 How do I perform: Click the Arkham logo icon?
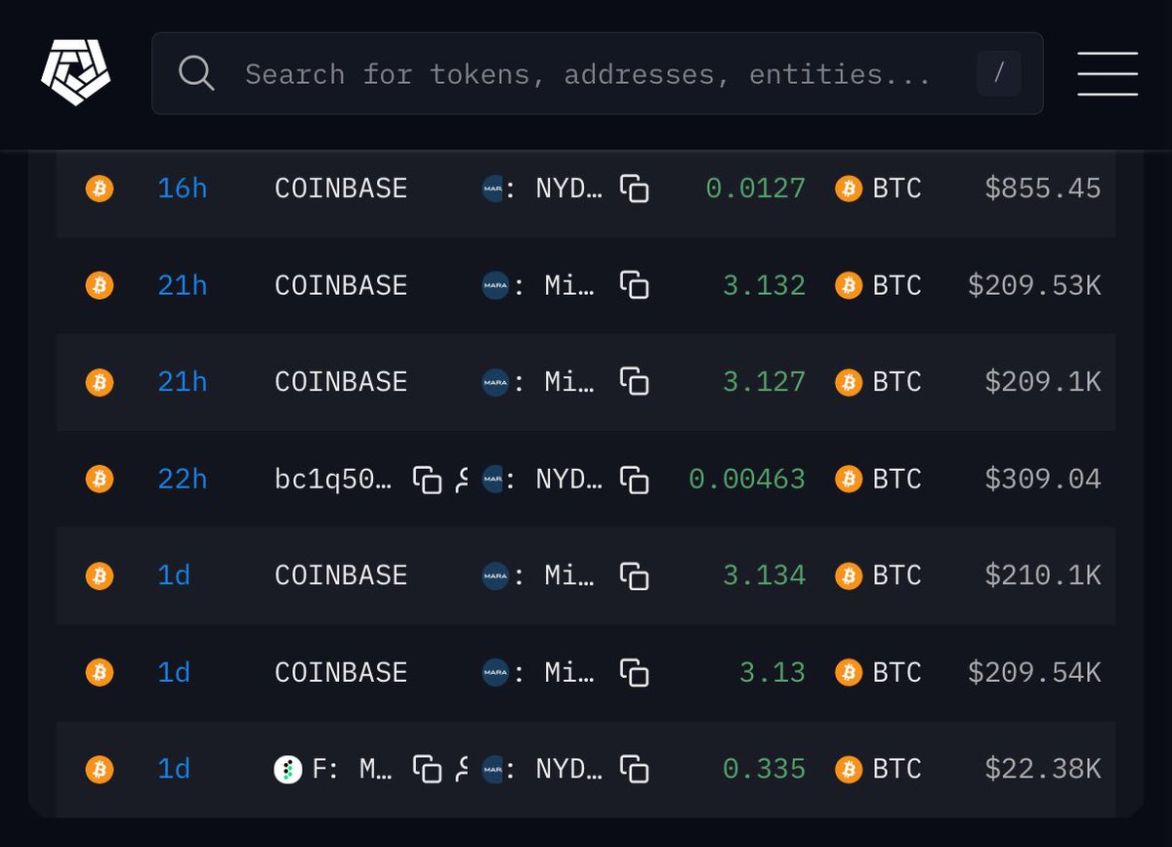(75, 74)
